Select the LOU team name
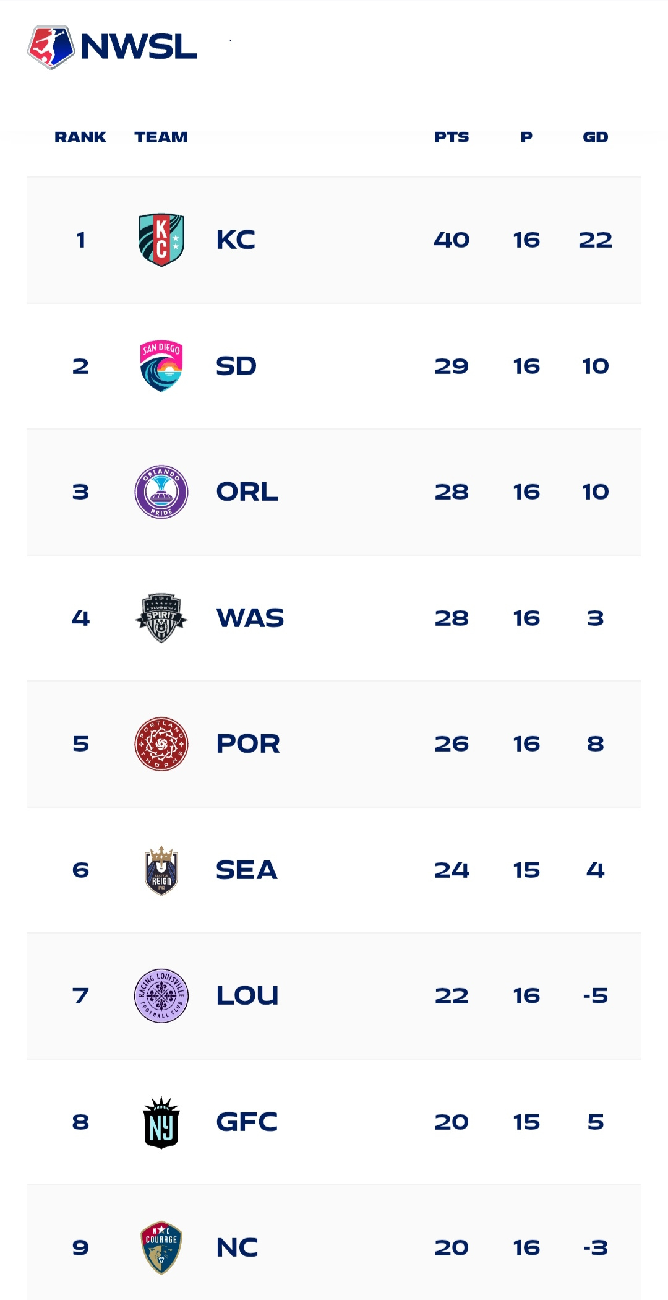 pyautogui.click(x=247, y=995)
